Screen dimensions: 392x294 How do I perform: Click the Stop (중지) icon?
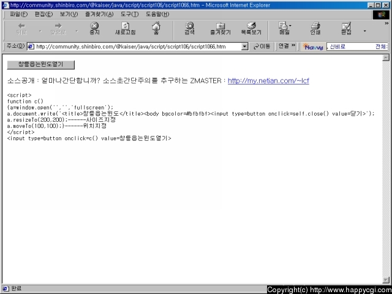(x=94, y=29)
